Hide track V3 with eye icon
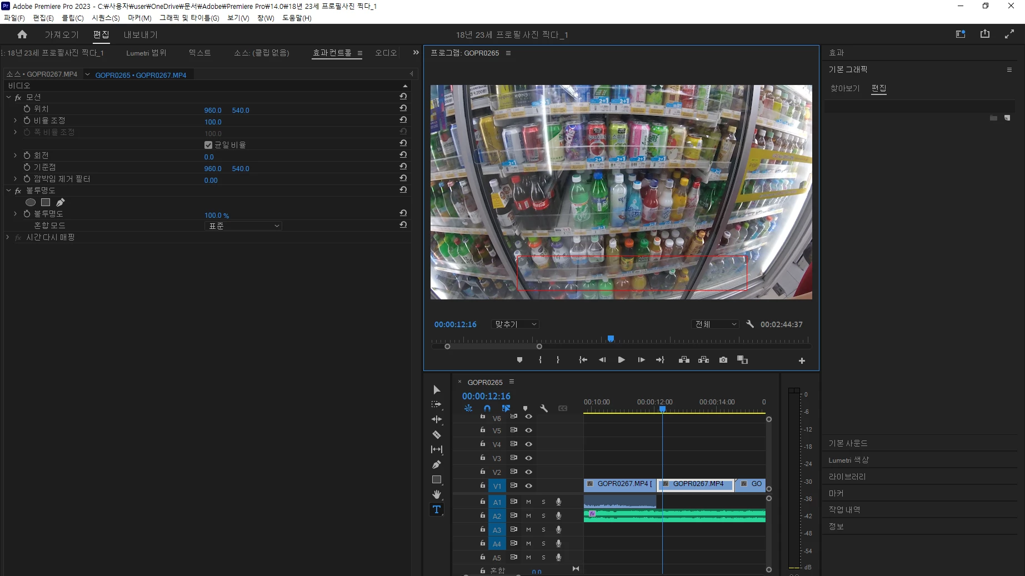 pyautogui.click(x=529, y=458)
